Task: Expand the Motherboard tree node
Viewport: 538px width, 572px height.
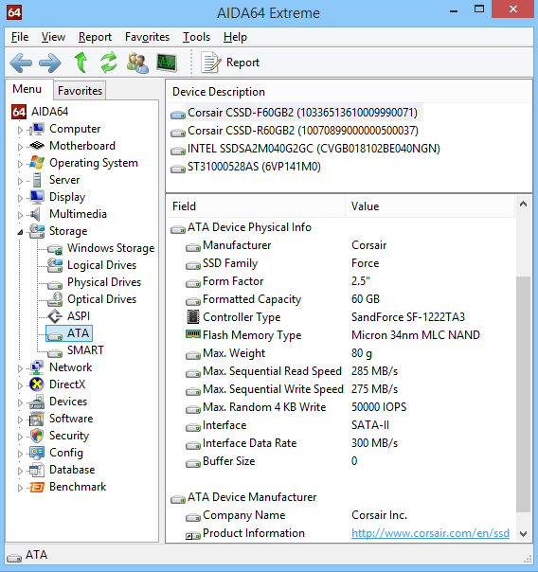Action: coord(21,147)
